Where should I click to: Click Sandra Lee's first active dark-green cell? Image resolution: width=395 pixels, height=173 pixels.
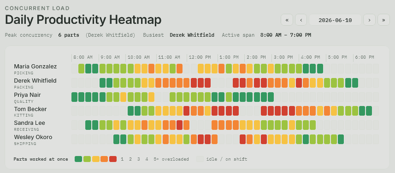(88, 125)
